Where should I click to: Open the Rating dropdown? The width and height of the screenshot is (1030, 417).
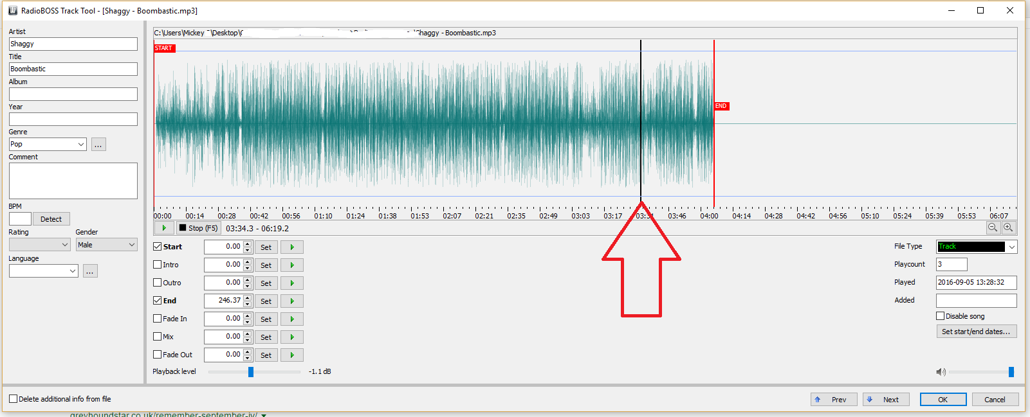pyautogui.click(x=40, y=245)
